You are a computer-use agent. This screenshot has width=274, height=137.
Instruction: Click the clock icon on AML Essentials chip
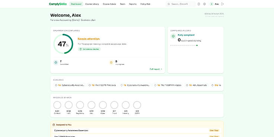187,85
